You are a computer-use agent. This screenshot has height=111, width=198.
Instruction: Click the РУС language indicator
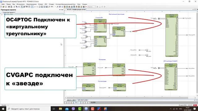tap(181, 109)
